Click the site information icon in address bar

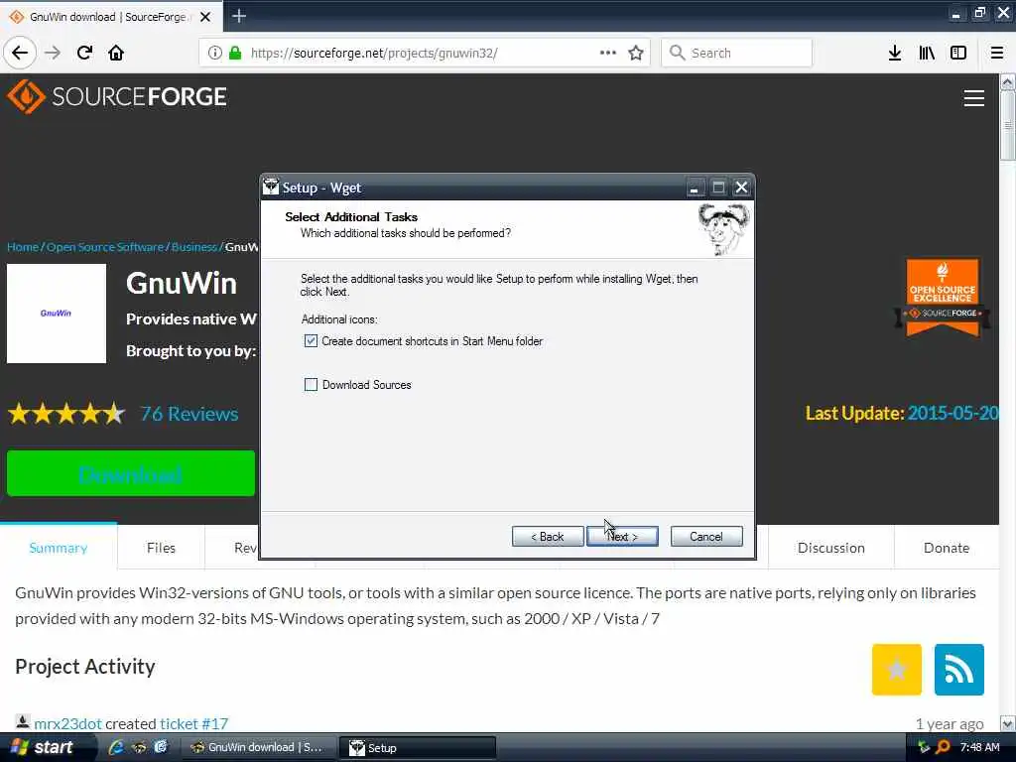click(x=215, y=54)
